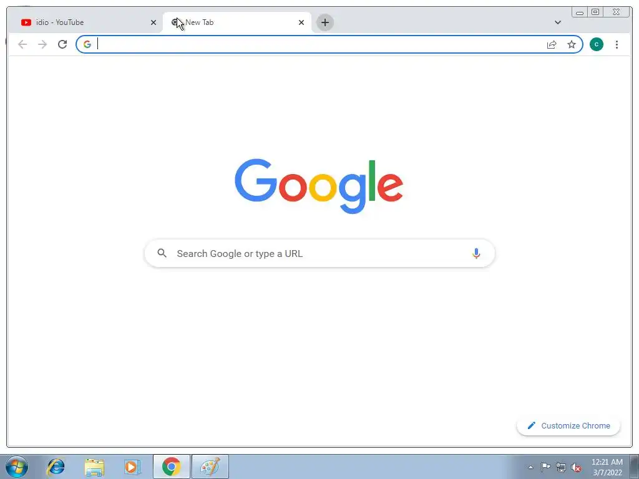Minimize the Chrome window

580,12
